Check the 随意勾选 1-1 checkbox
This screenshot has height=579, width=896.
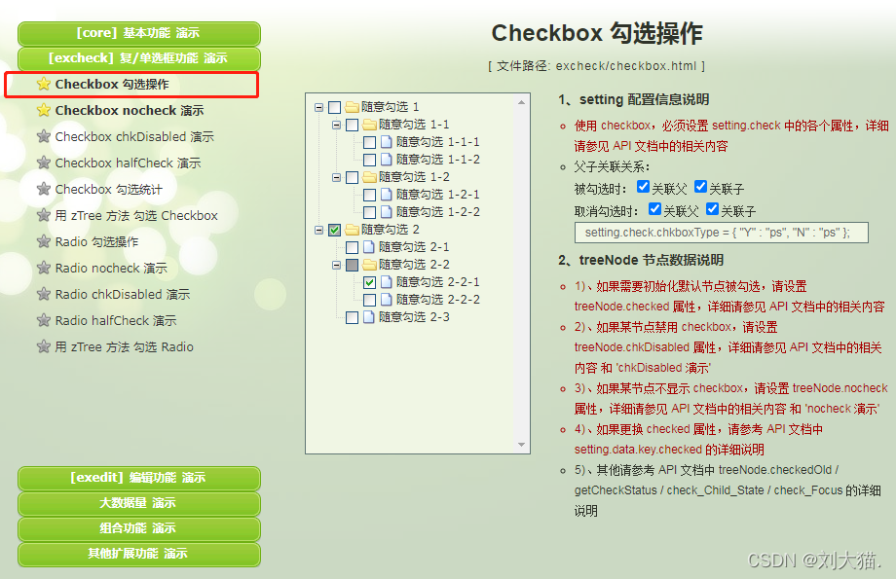(x=353, y=125)
